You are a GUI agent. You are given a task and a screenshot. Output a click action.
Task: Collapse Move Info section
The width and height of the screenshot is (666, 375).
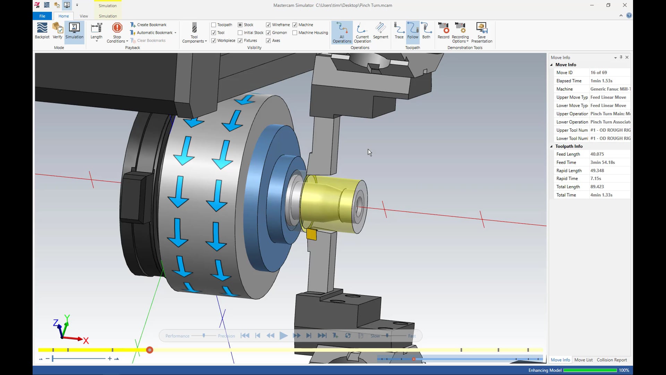pyautogui.click(x=551, y=65)
